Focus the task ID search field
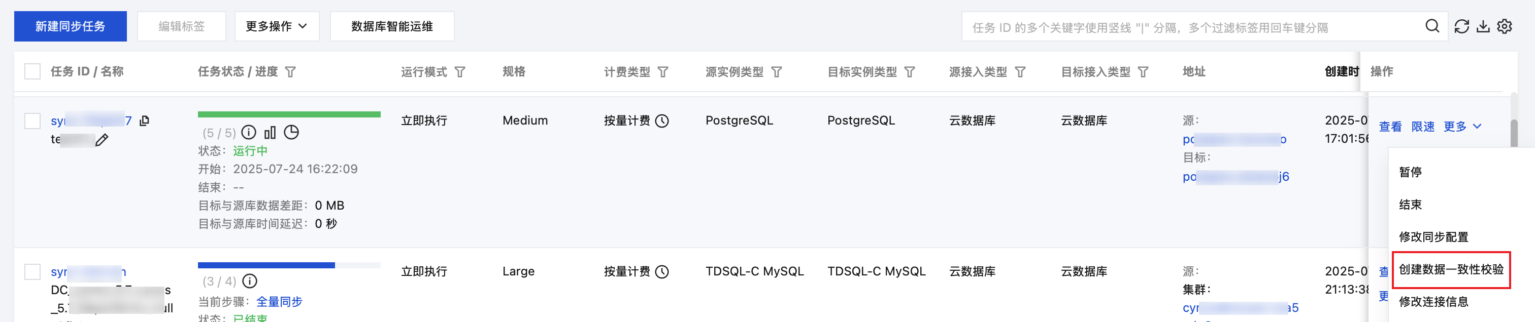 pyautogui.click(x=1192, y=27)
